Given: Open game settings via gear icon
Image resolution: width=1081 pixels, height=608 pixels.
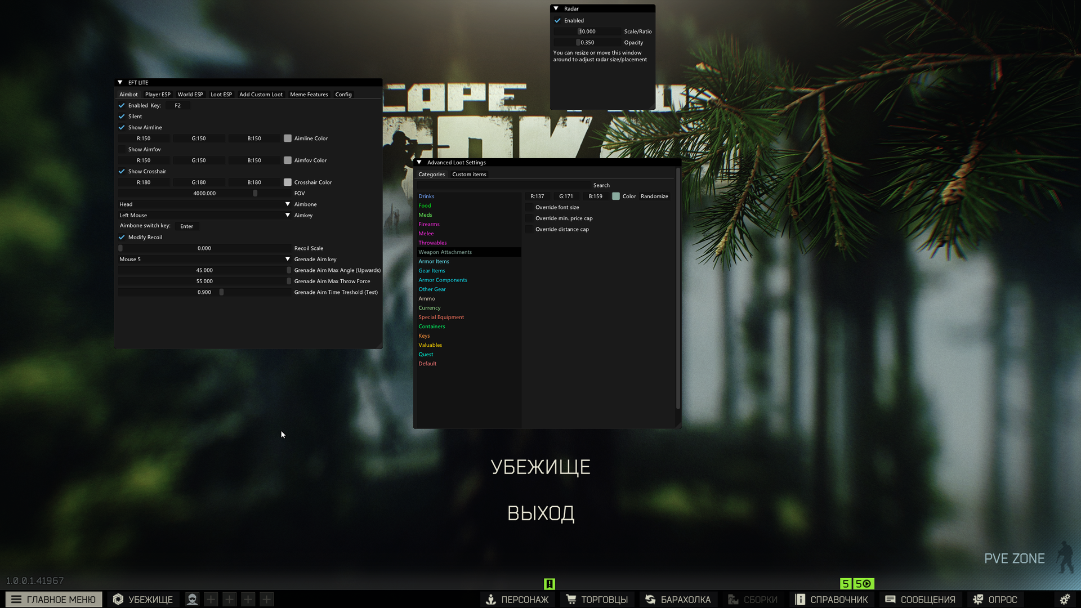Looking at the screenshot, I should 1065,600.
